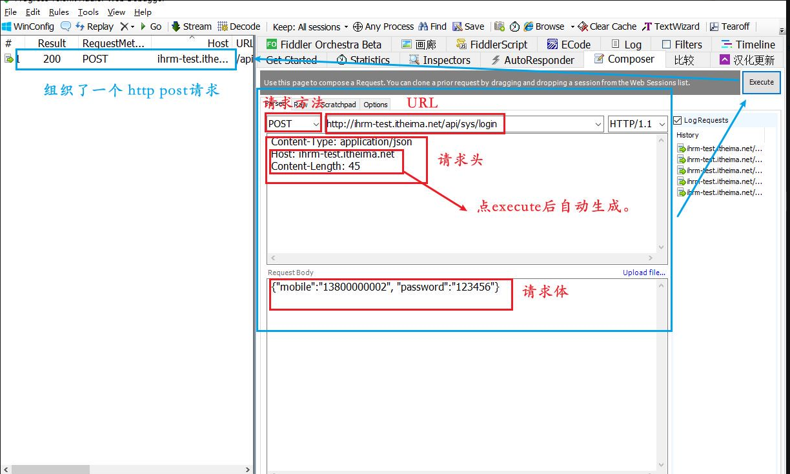Click the headers box scroll-down arrow
790x474 pixels.
coord(662,247)
